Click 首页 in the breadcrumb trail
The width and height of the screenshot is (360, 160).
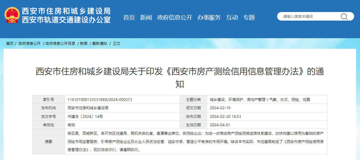coord(10,43)
